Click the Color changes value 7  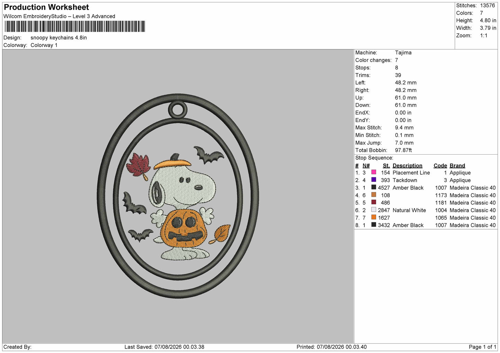pos(397,60)
